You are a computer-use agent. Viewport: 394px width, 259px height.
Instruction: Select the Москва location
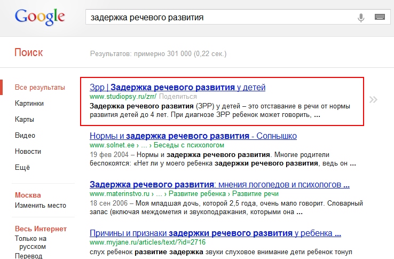click(28, 195)
